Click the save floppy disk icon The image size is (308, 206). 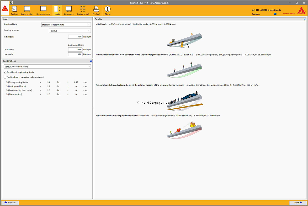(x=11, y=3)
